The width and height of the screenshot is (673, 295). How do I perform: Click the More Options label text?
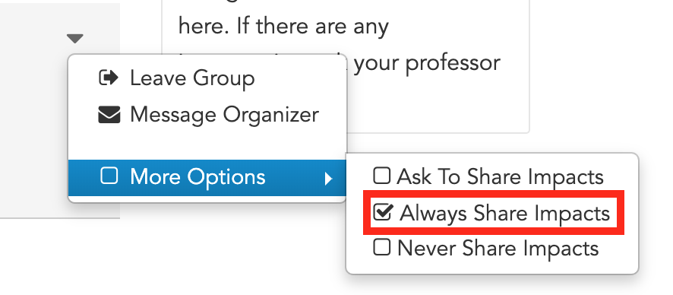coord(197,177)
